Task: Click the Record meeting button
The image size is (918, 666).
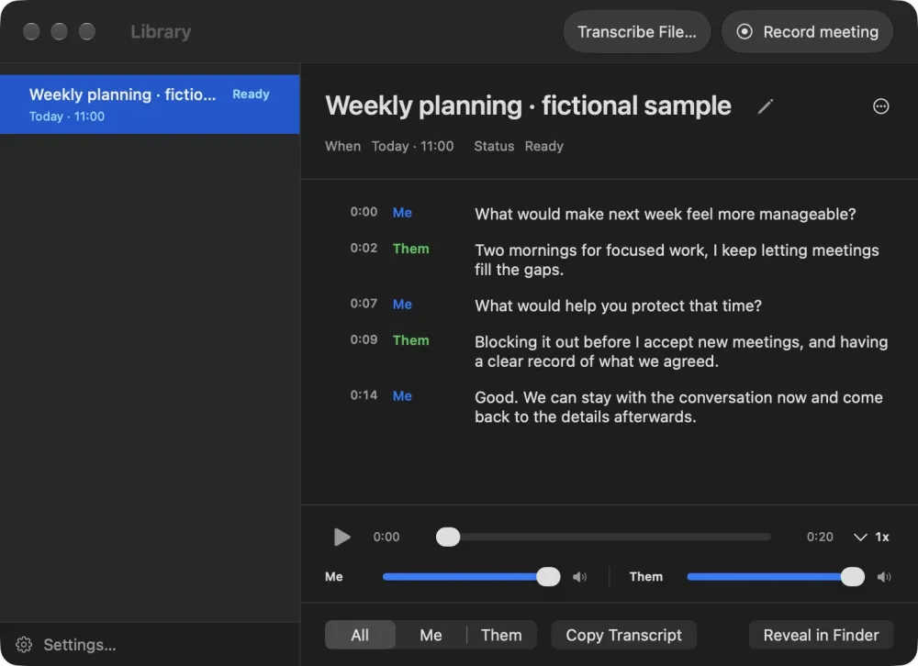Action: point(807,31)
